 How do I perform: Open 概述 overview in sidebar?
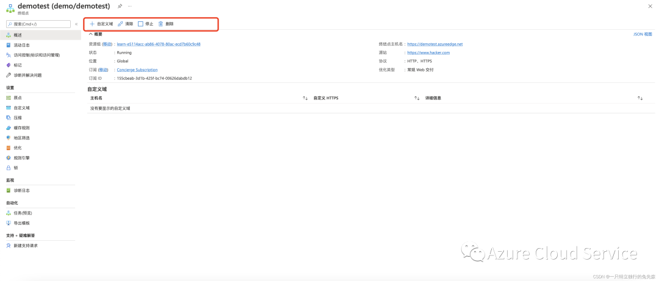pos(40,35)
